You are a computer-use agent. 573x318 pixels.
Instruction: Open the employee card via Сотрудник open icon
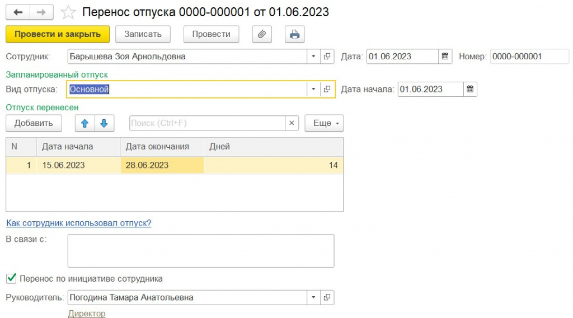coord(327,57)
